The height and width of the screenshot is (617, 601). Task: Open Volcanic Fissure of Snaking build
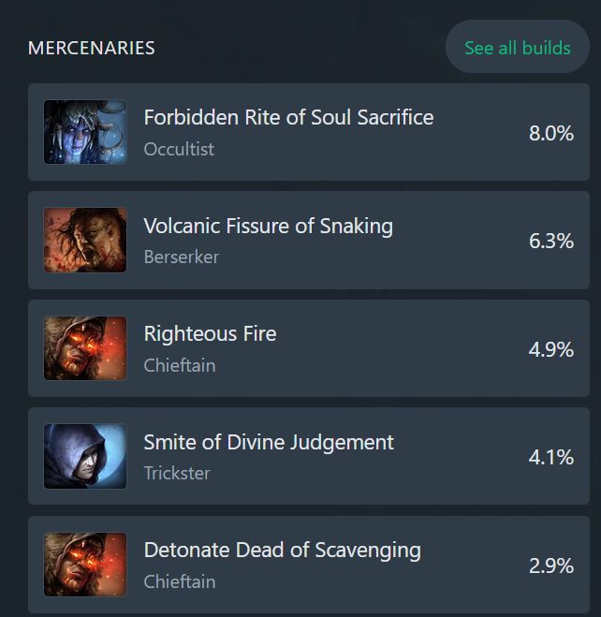point(269,227)
